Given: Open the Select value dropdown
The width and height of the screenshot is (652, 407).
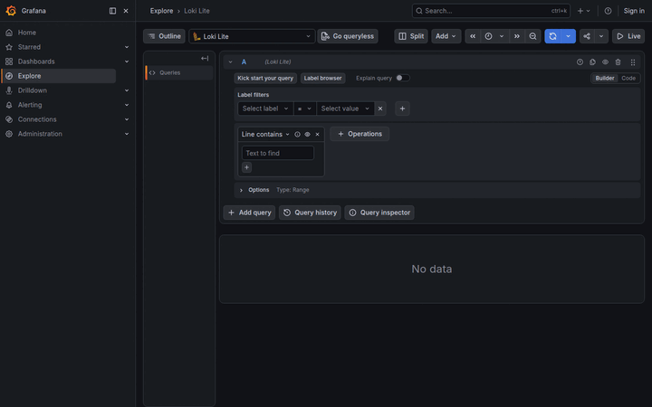Looking at the screenshot, I should 345,109.
